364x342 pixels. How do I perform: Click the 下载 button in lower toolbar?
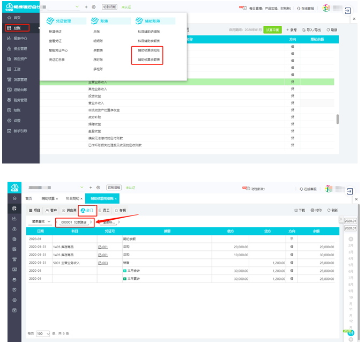click(x=300, y=211)
